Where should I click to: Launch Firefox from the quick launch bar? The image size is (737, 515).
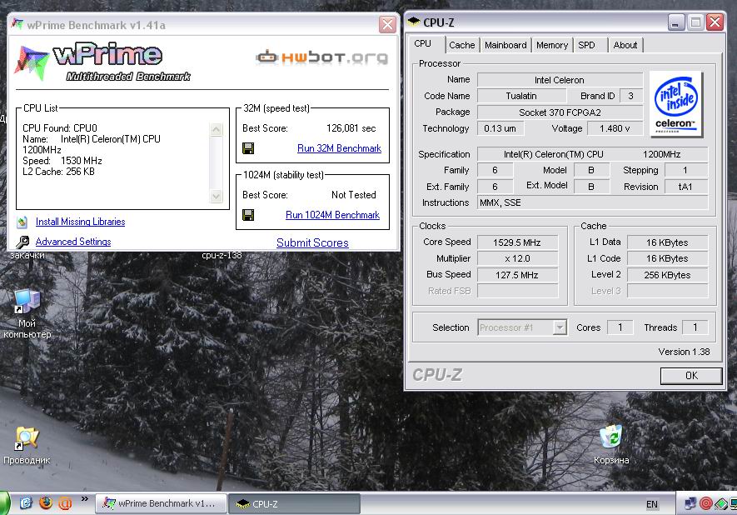[x=46, y=503]
